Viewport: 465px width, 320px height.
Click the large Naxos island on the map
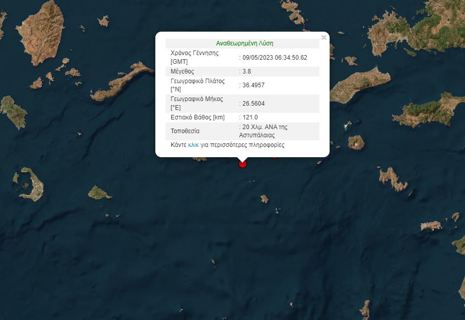(x=41, y=33)
